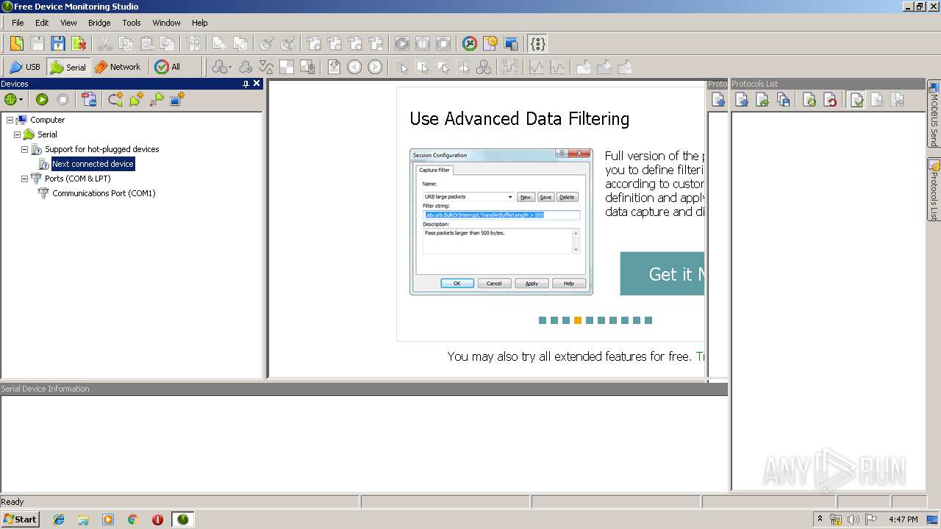Select the Serial tree item
This screenshot has width=941, height=529.
(x=47, y=134)
